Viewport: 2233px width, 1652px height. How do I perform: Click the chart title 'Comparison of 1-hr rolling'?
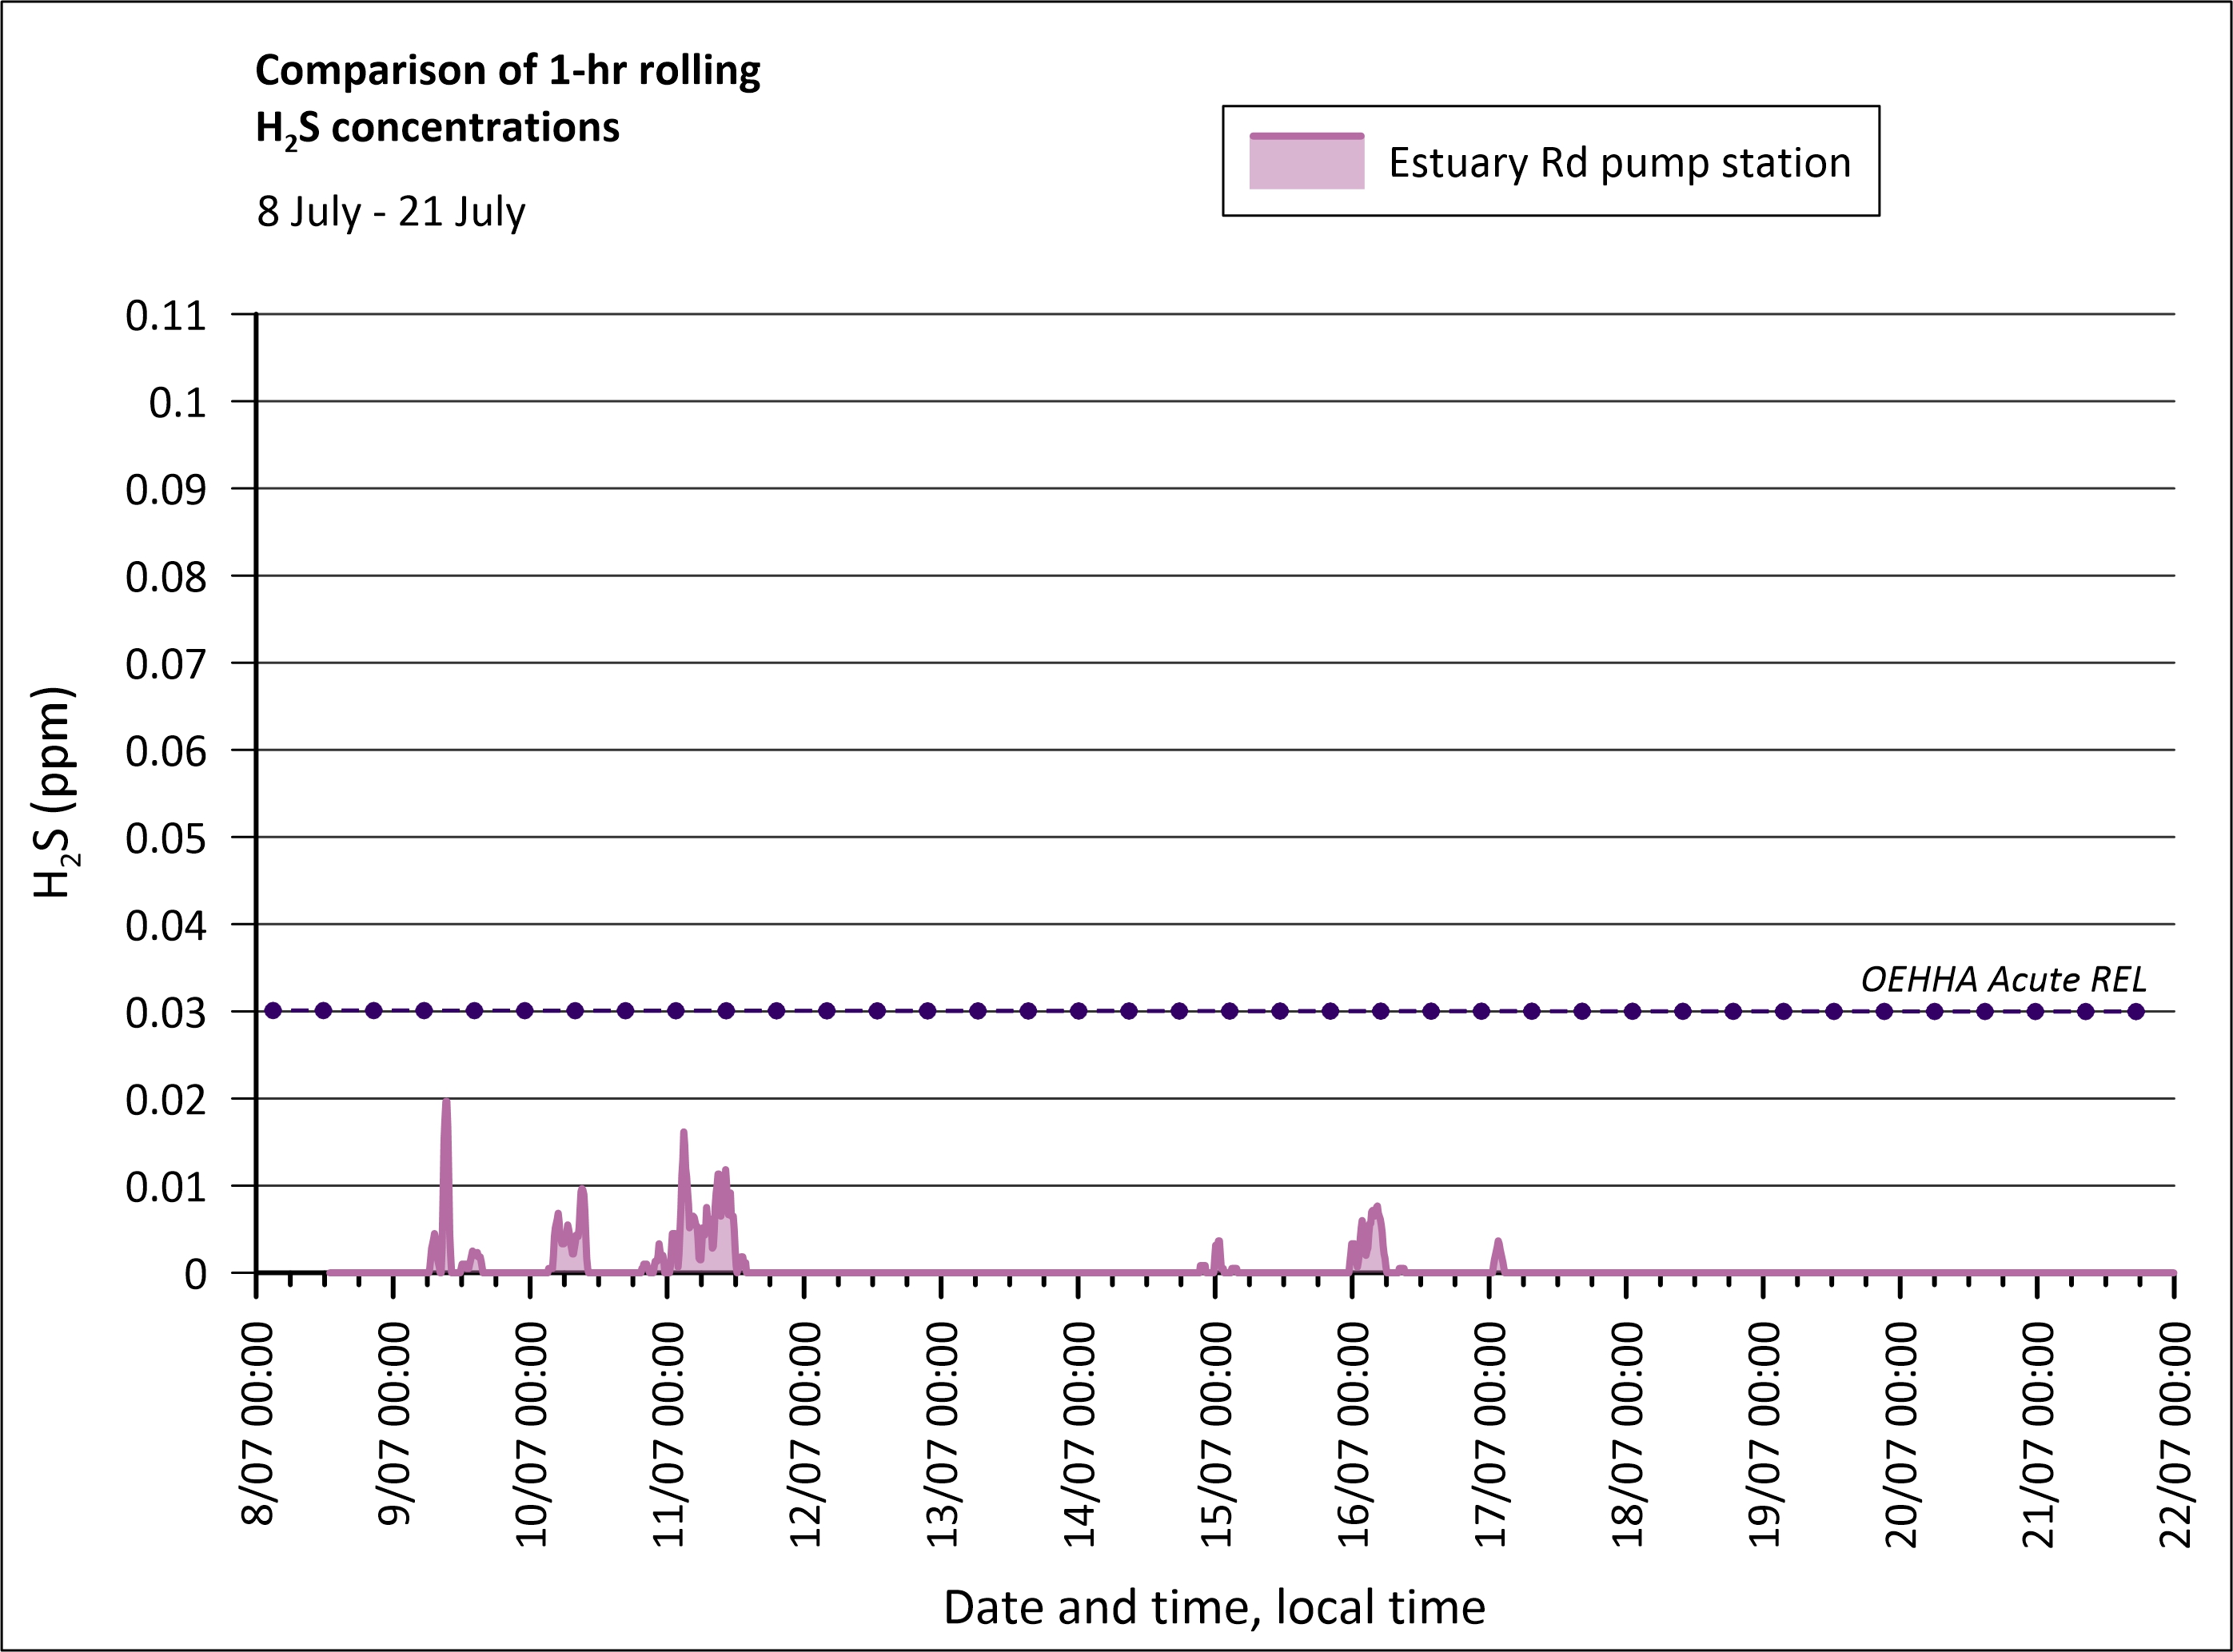507,71
